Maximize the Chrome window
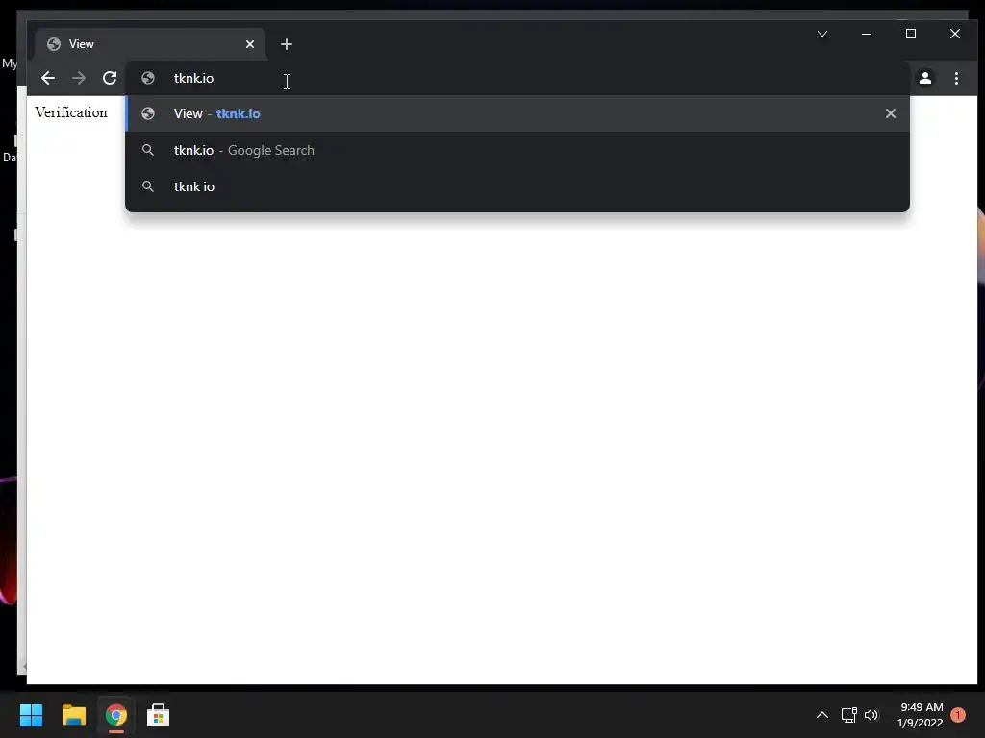The image size is (985, 738). click(911, 34)
